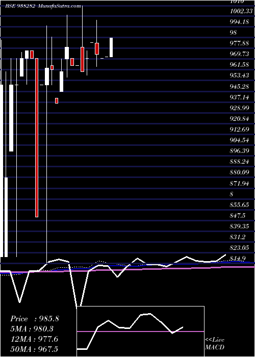Click the 994.18 price axis label
The width and height of the screenshot is (255, 357).
click(240, 22)
